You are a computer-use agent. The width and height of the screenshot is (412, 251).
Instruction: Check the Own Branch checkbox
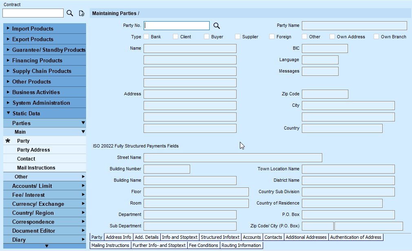coord(376,37)
